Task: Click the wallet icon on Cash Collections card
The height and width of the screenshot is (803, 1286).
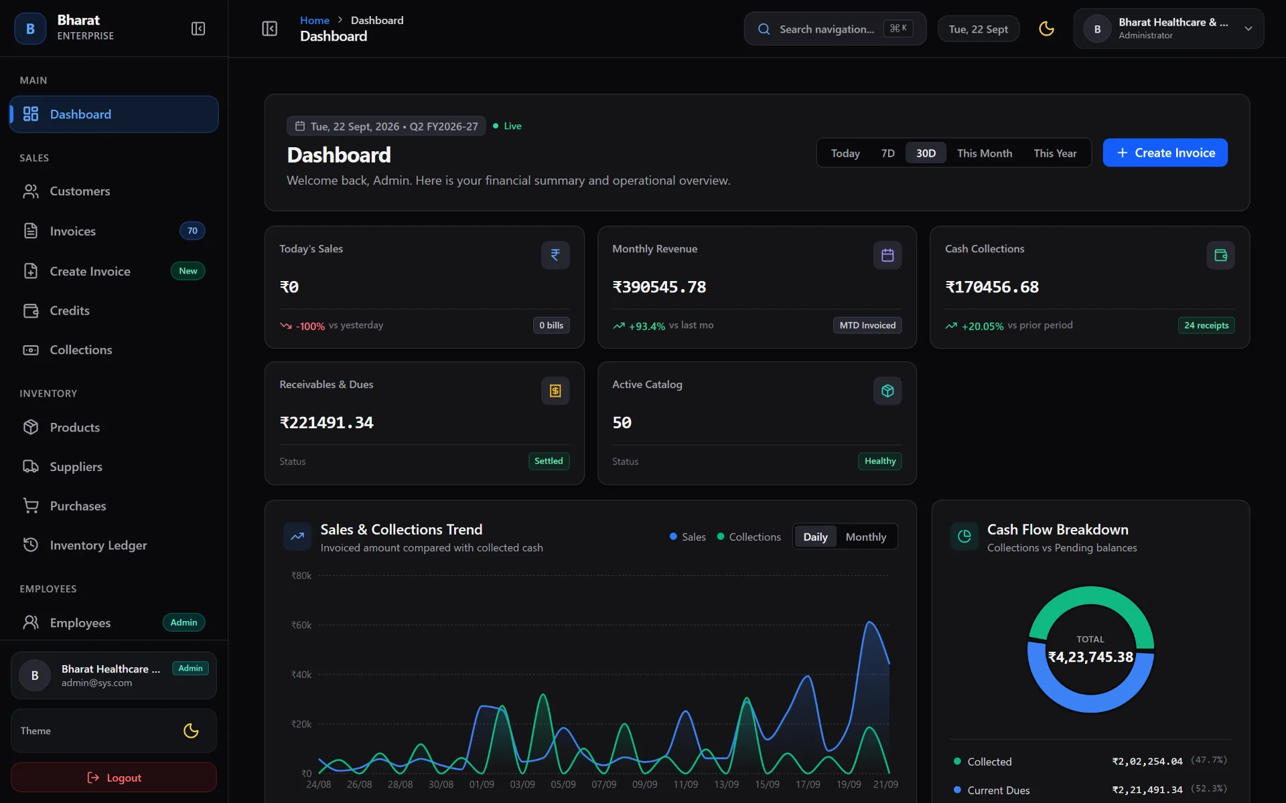Action: [1220, 255]
